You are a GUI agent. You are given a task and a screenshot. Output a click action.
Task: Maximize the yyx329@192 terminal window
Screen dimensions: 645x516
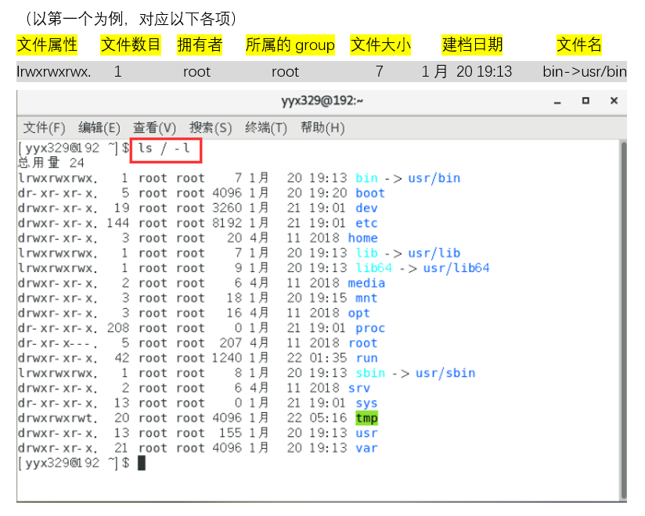[586, 101]
